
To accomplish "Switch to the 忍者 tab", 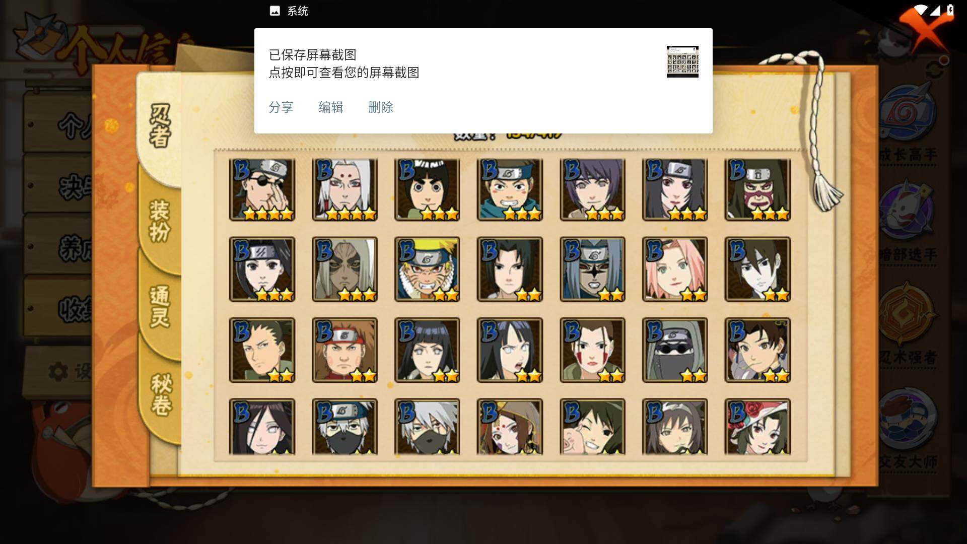I will (x=160, y=126).
